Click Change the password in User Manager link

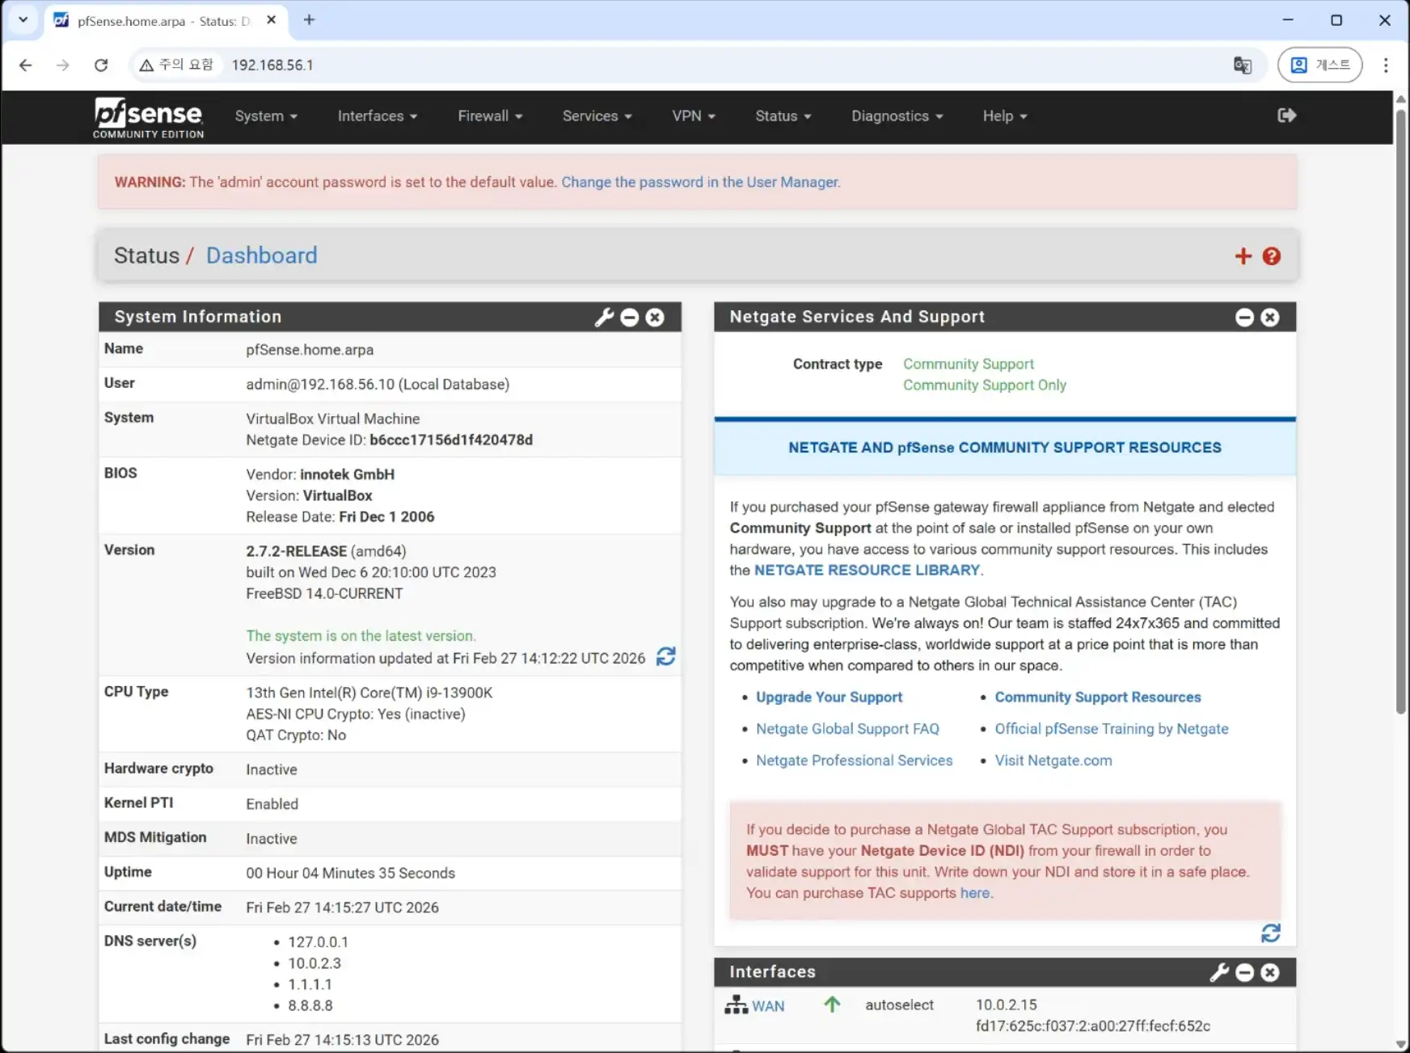tap(700, 183)
